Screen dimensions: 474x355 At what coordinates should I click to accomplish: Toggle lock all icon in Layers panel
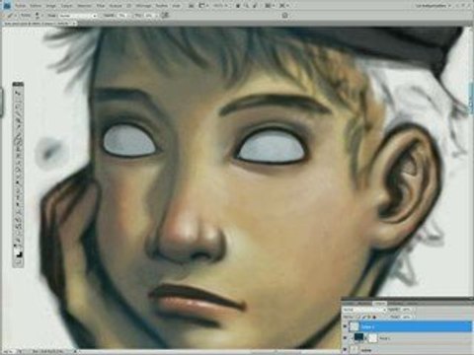pyautogui.click(x=374, y=317)
